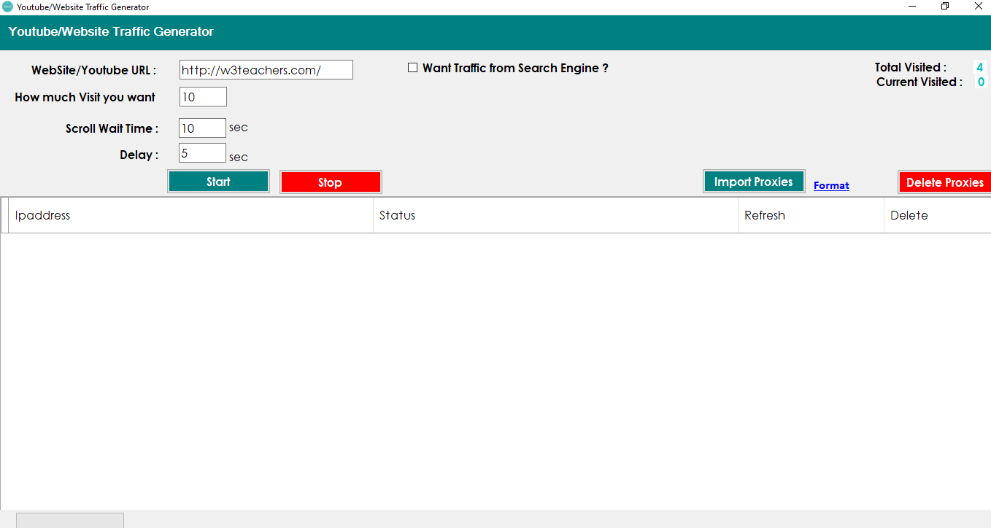Viewport: 991px width, 528px height.
Task: Click the Import Proxies button
Action: point(754,181)
